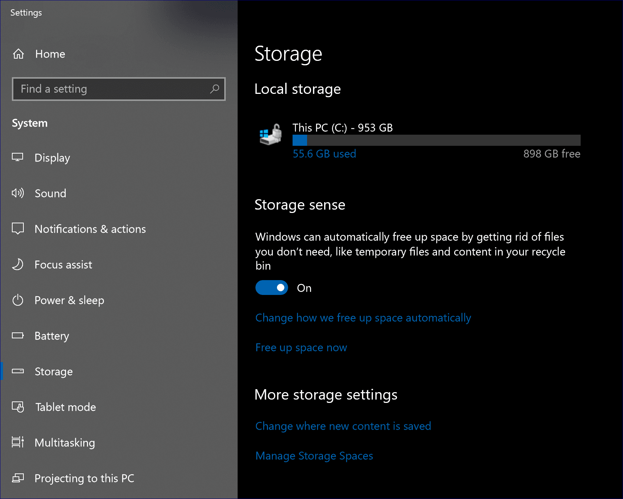Click the search magnifier icon
Screen dimensions: 623x499
click(x=214, y=89)
